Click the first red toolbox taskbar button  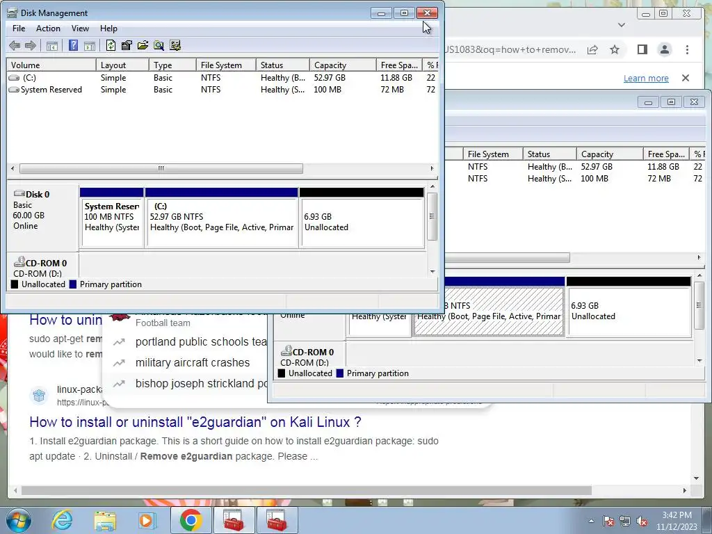[234, 520]
